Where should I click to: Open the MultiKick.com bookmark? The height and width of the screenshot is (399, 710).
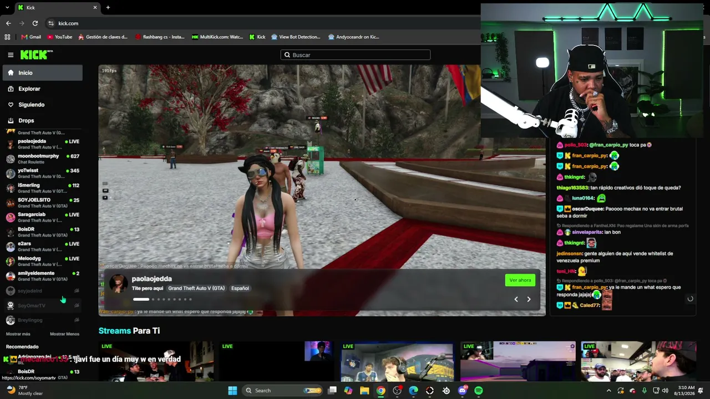coord(217,37)
